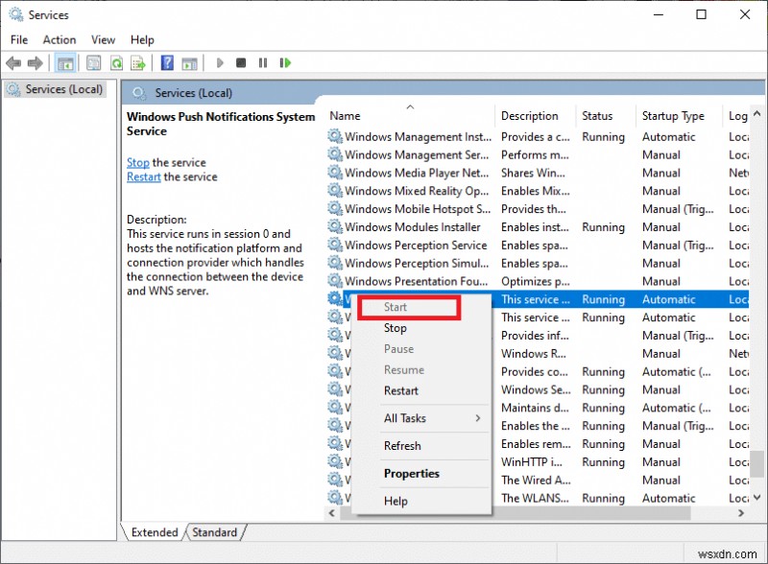Screen dimensions: 768x564
Task: Click the Back arrow in toolbar
Action: click(13, 63)
